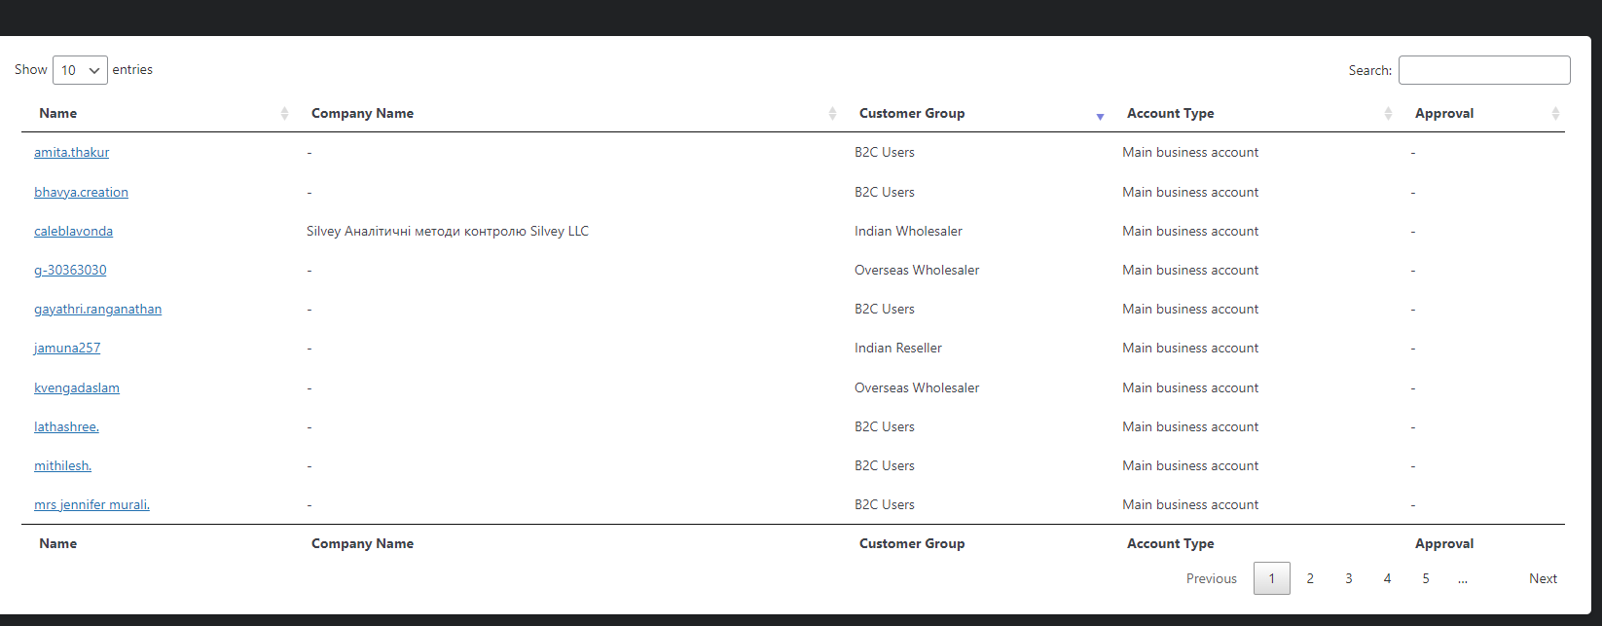Click Main business account in jamuna257 row
The image size is (1602, 626).
1190,349
